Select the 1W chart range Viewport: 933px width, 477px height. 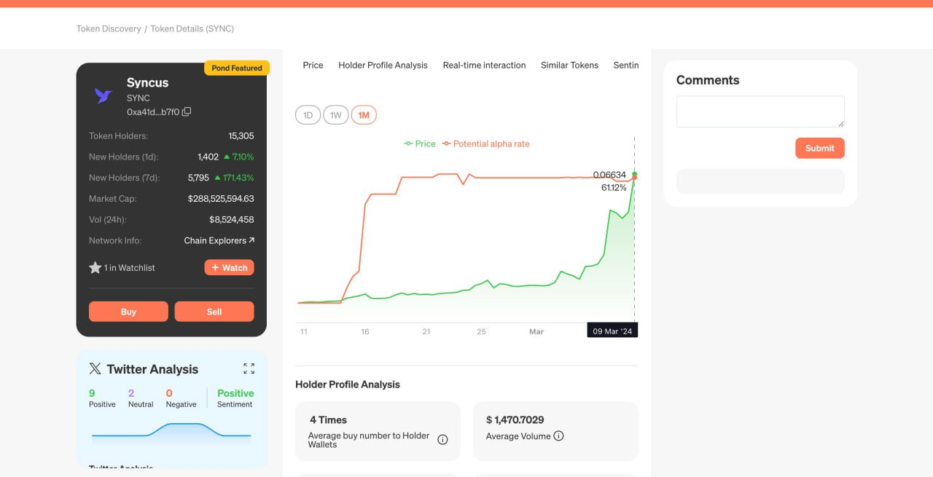335,115
